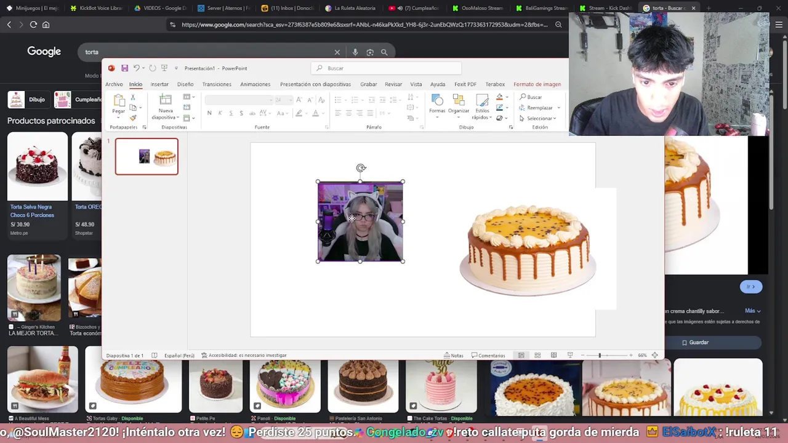Click the increase font size icon
Screen dimensions: 788x443
pos(299,100)
